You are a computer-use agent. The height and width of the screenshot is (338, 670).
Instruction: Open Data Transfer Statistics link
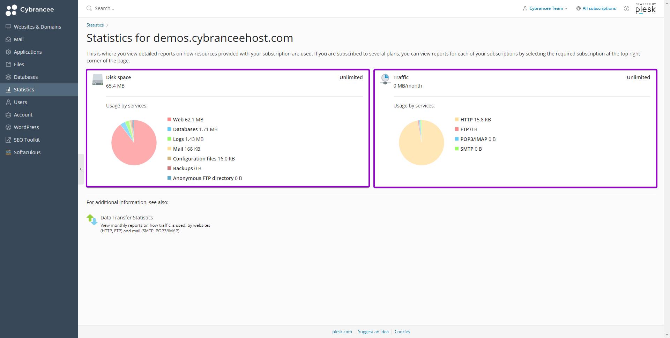coord(127,218)
